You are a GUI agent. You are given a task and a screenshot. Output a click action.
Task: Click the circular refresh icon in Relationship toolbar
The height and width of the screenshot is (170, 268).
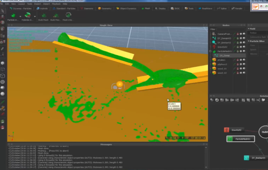(217, 100)
